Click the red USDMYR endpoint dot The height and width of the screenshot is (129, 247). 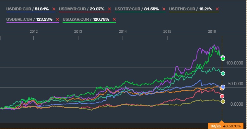click(x=222, y=96)
